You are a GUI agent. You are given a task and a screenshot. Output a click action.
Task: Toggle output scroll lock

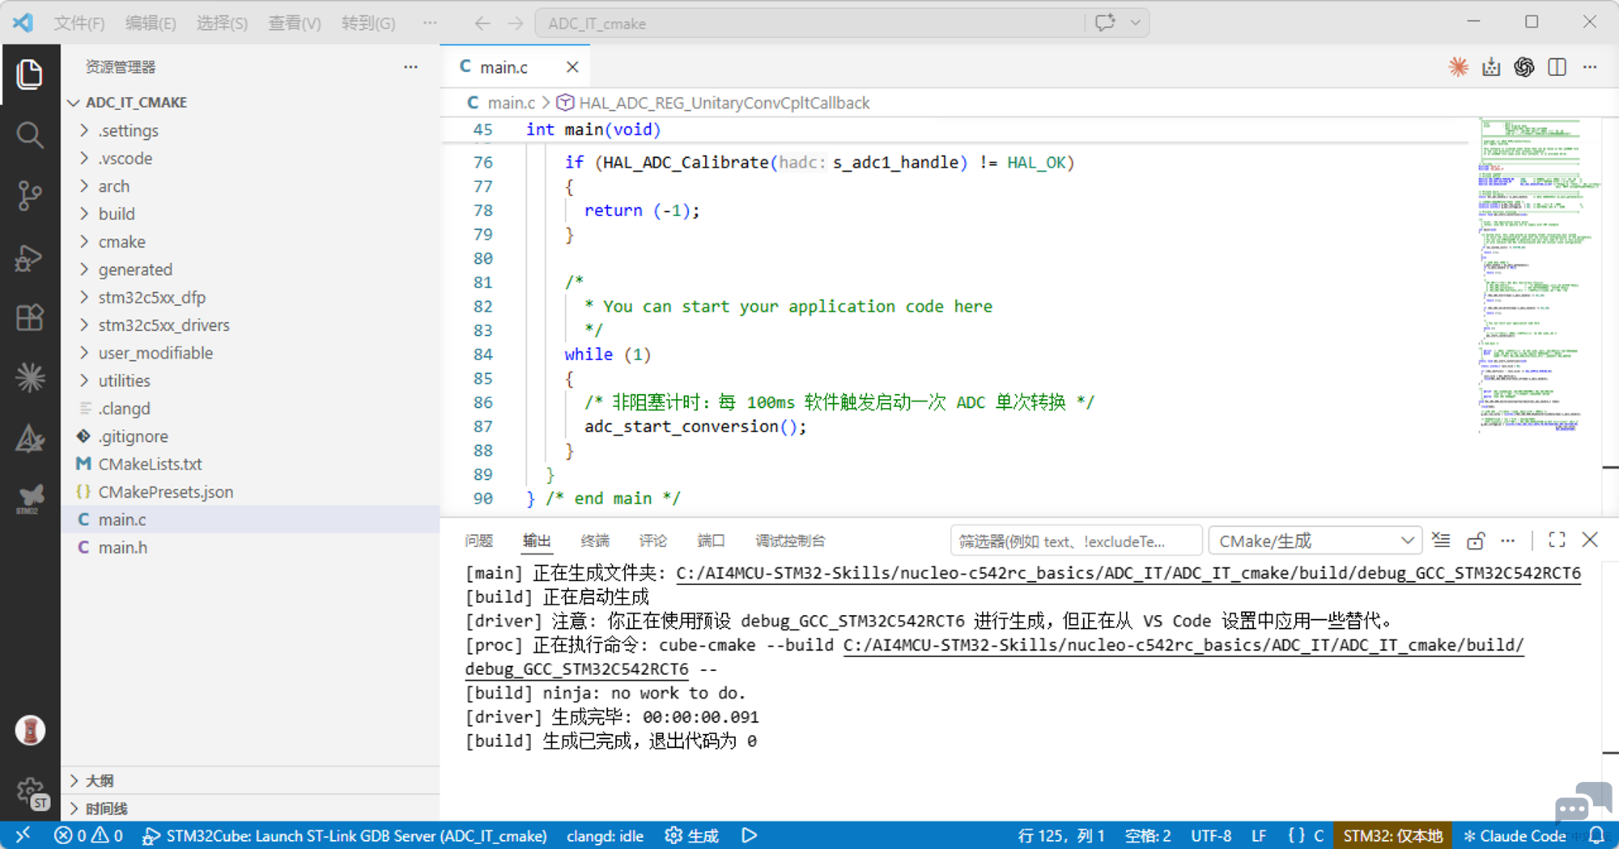(1475, 540)
